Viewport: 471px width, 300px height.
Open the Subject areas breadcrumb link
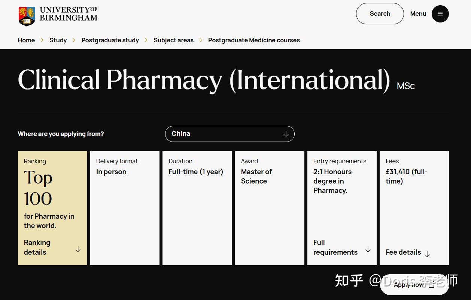173,40
